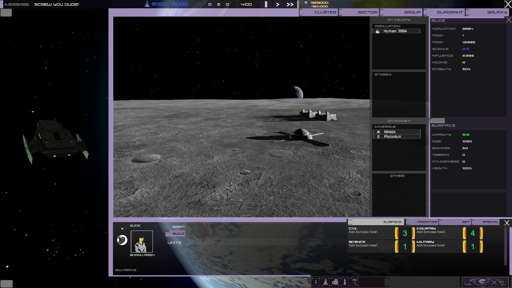The height and width of the screenshot is (288, 512).
Task: Click the fleet ships icon in bottom toolbar
Action: point(354,282)
